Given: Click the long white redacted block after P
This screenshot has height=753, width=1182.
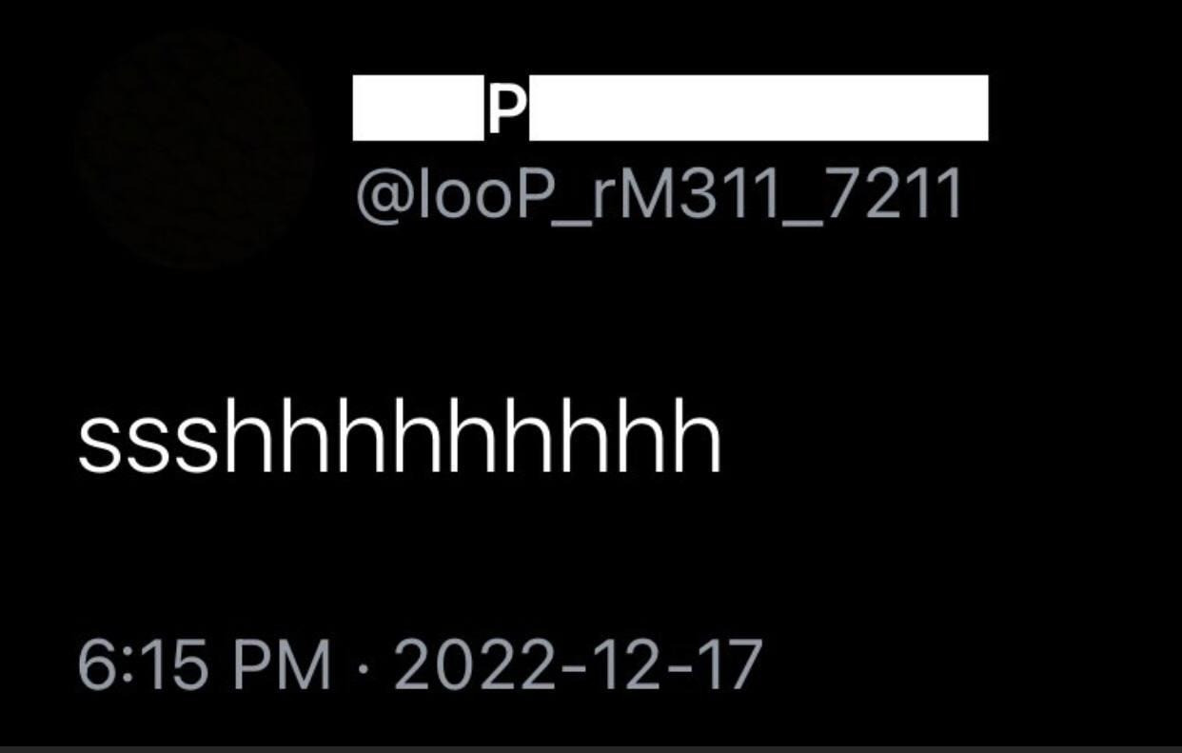Looking at the screenshot, I should pyautogui.click(x=758, y=109).
